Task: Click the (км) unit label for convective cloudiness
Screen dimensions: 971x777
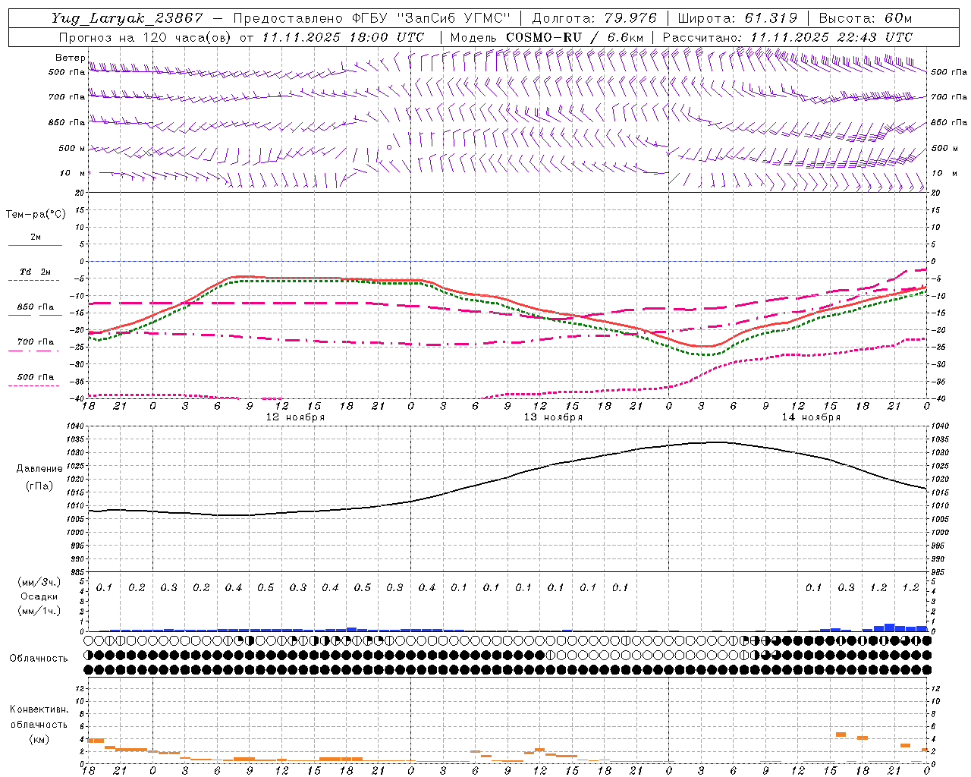Action: [x=39, y=739]
